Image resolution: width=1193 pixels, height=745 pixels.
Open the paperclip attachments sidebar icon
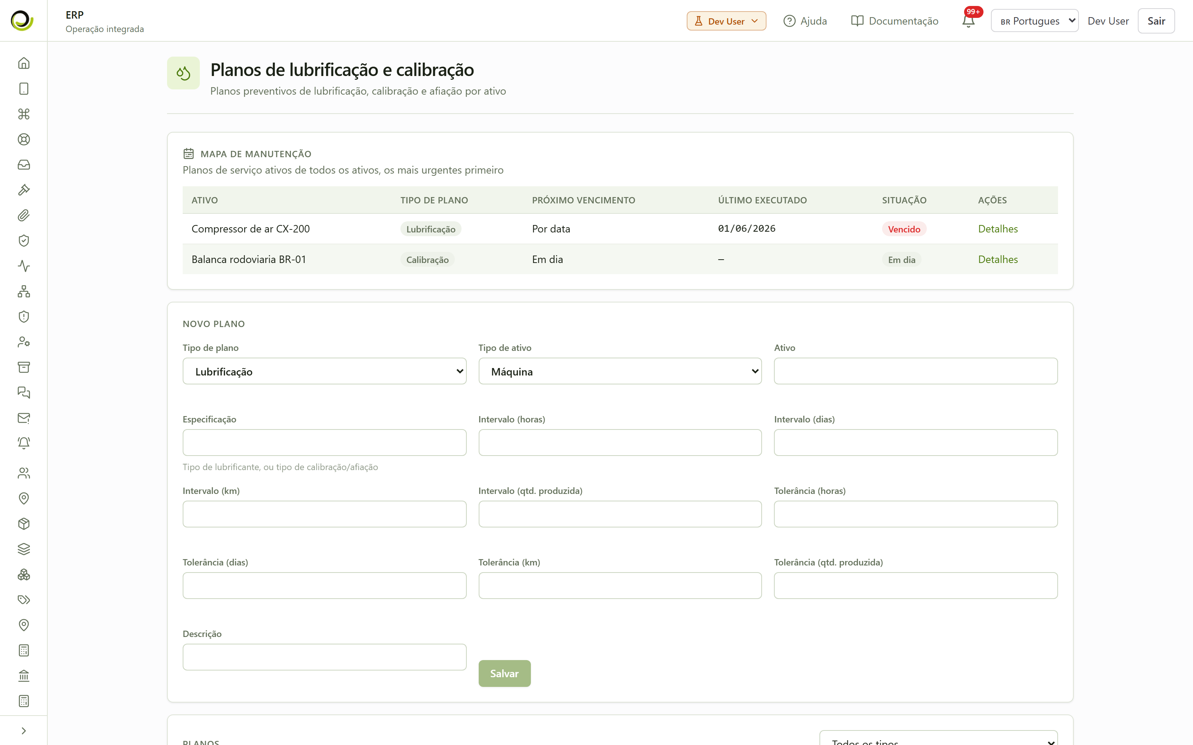pos(23,215)
